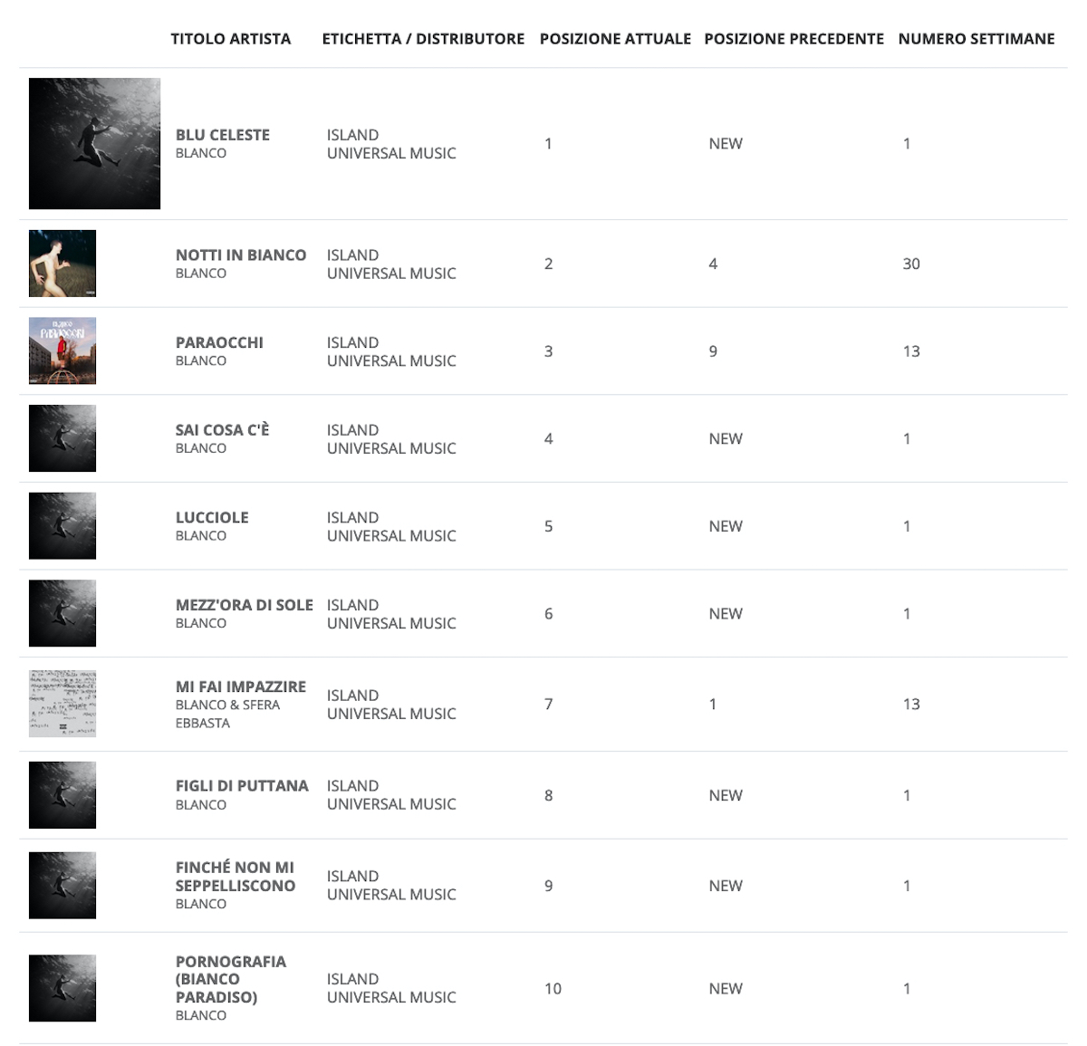Click the BLU CELESTE song title
The width and height of the screenshot is (1087, 1046).
pos(223,135)
